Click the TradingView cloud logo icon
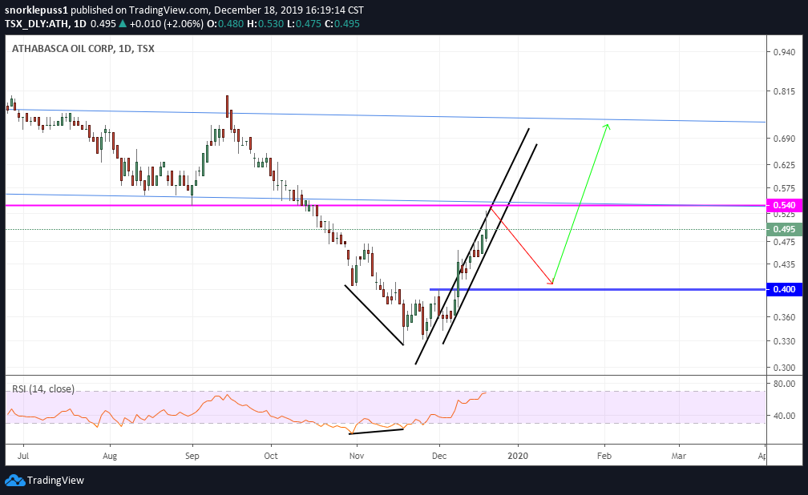Image resolution: width=808 pixels, height=495 pixels. coord(14,480)
